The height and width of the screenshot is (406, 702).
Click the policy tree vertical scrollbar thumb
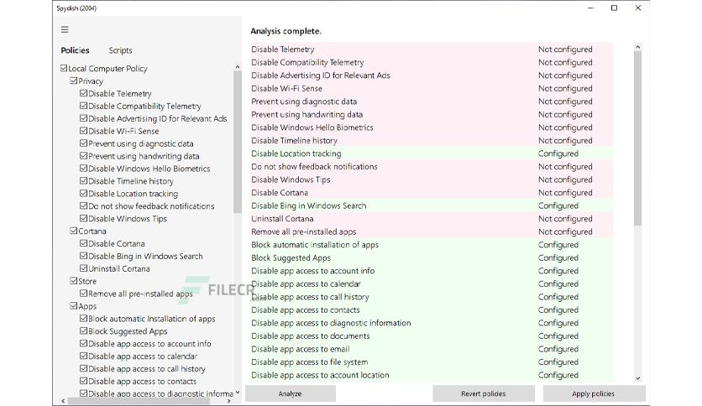point(238,143)
